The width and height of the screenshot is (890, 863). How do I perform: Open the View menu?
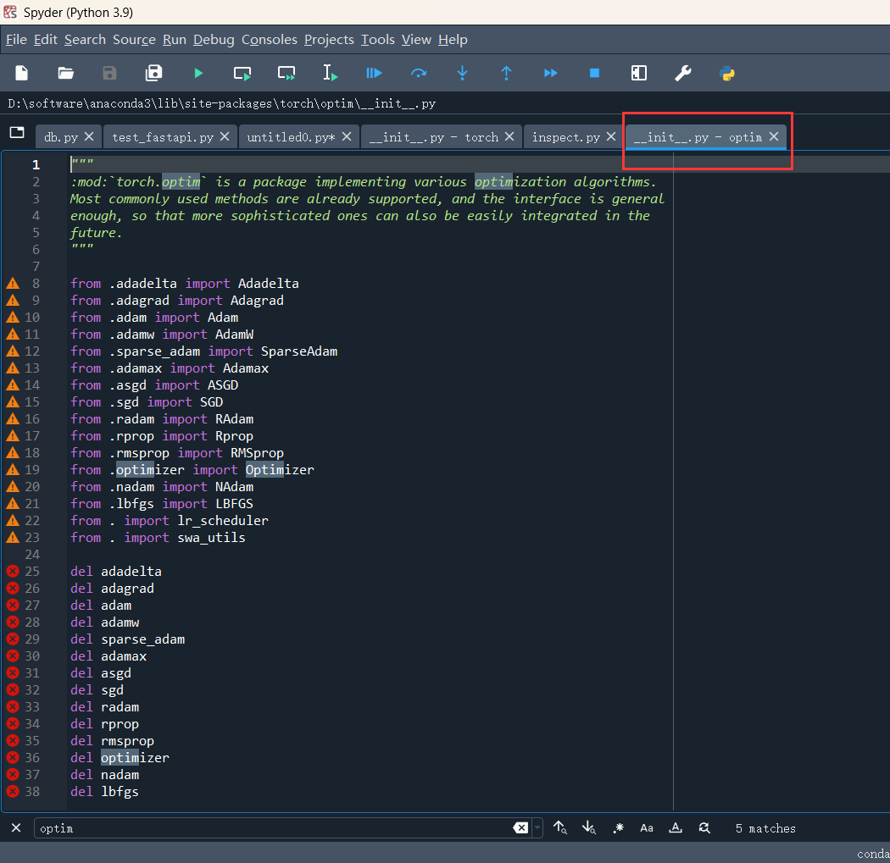click(416, 40)
